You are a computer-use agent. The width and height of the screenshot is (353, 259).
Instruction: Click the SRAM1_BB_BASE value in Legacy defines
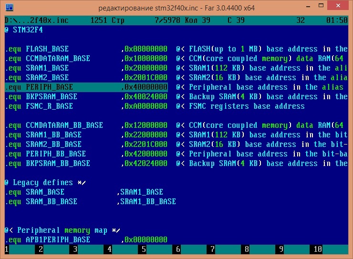tap(148, 201)
